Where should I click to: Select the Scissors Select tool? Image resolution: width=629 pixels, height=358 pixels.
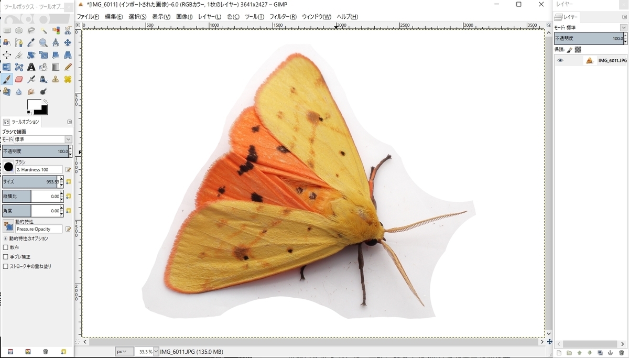[68, 30]
